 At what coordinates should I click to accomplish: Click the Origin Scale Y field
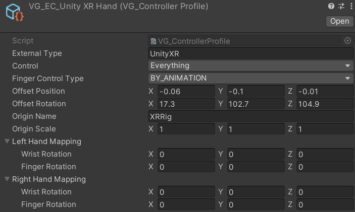pos(256,129)
